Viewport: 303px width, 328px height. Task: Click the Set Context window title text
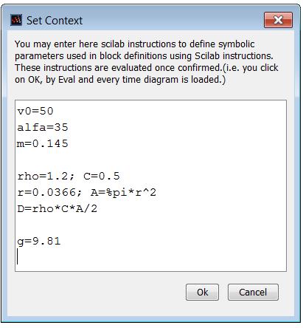coord(55,21)
